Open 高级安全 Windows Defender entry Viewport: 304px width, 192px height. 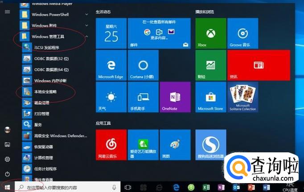[55, 136]
